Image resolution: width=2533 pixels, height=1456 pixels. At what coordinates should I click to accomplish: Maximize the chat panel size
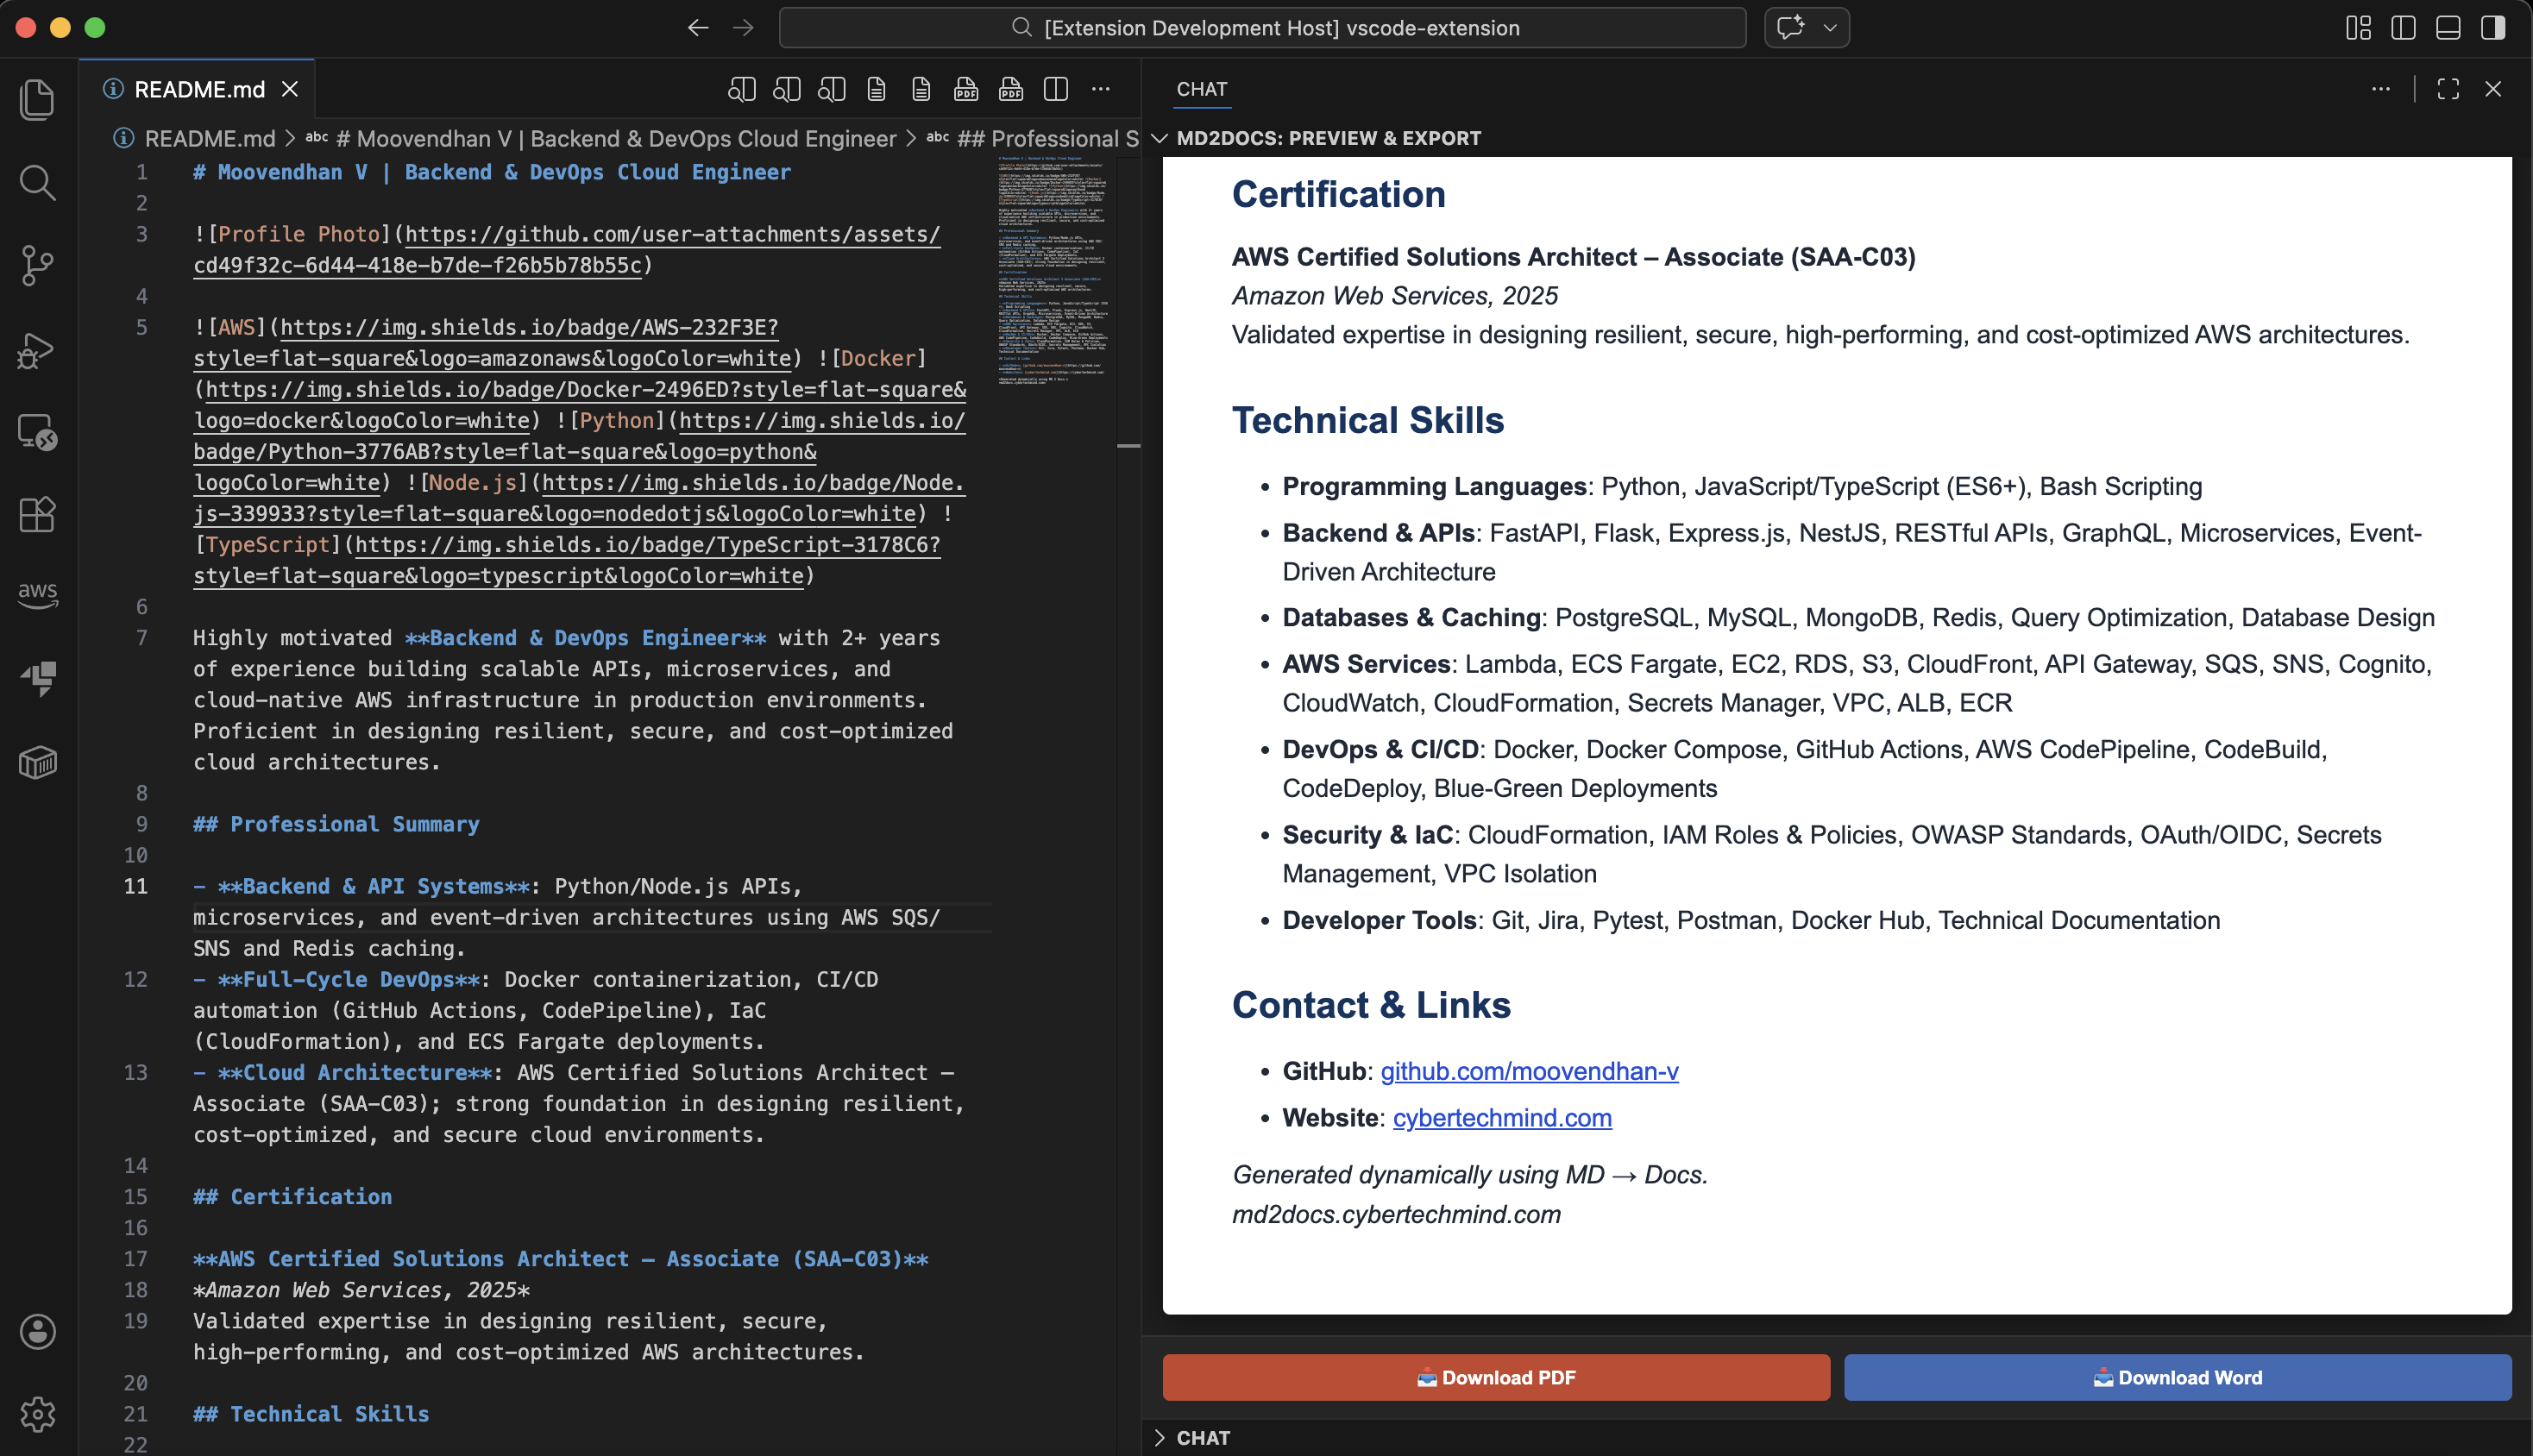coord(2448,89)
